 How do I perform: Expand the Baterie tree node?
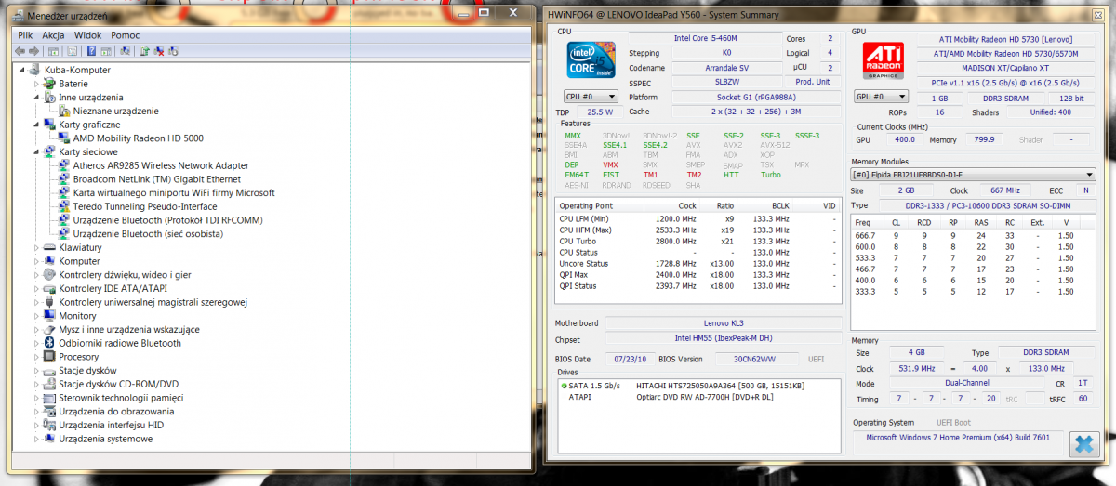[37, 84]
